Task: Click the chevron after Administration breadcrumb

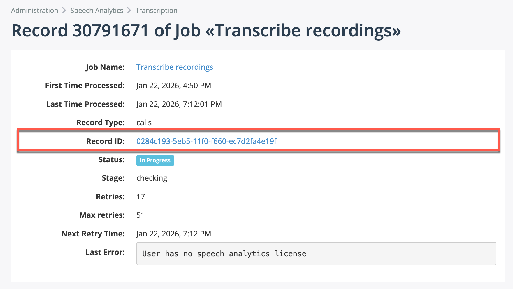Action: 64,10
